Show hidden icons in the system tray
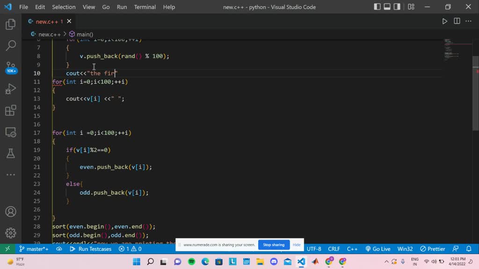This screenshot has width=479, height=269. [386, 262]
